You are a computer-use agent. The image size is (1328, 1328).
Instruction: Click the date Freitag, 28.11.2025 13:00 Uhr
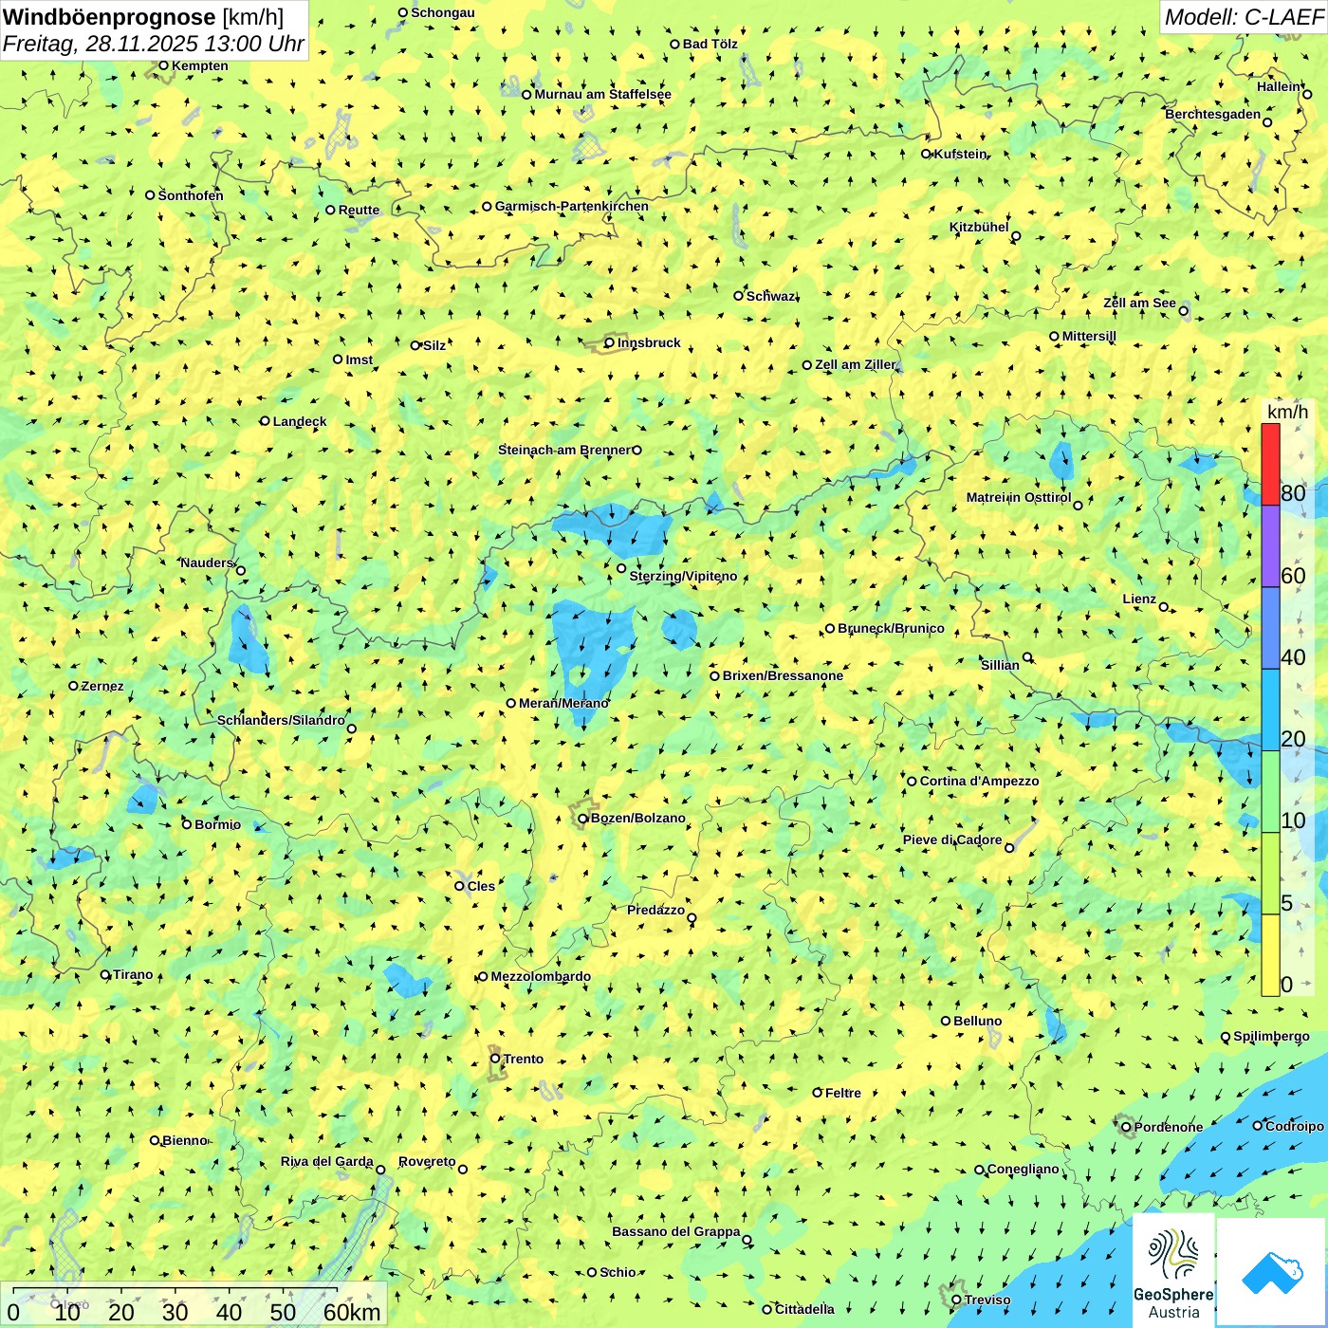[153, 44]
